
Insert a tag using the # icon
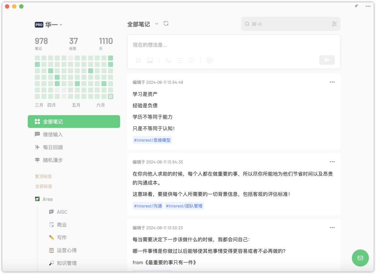click(x=138, y=60)
